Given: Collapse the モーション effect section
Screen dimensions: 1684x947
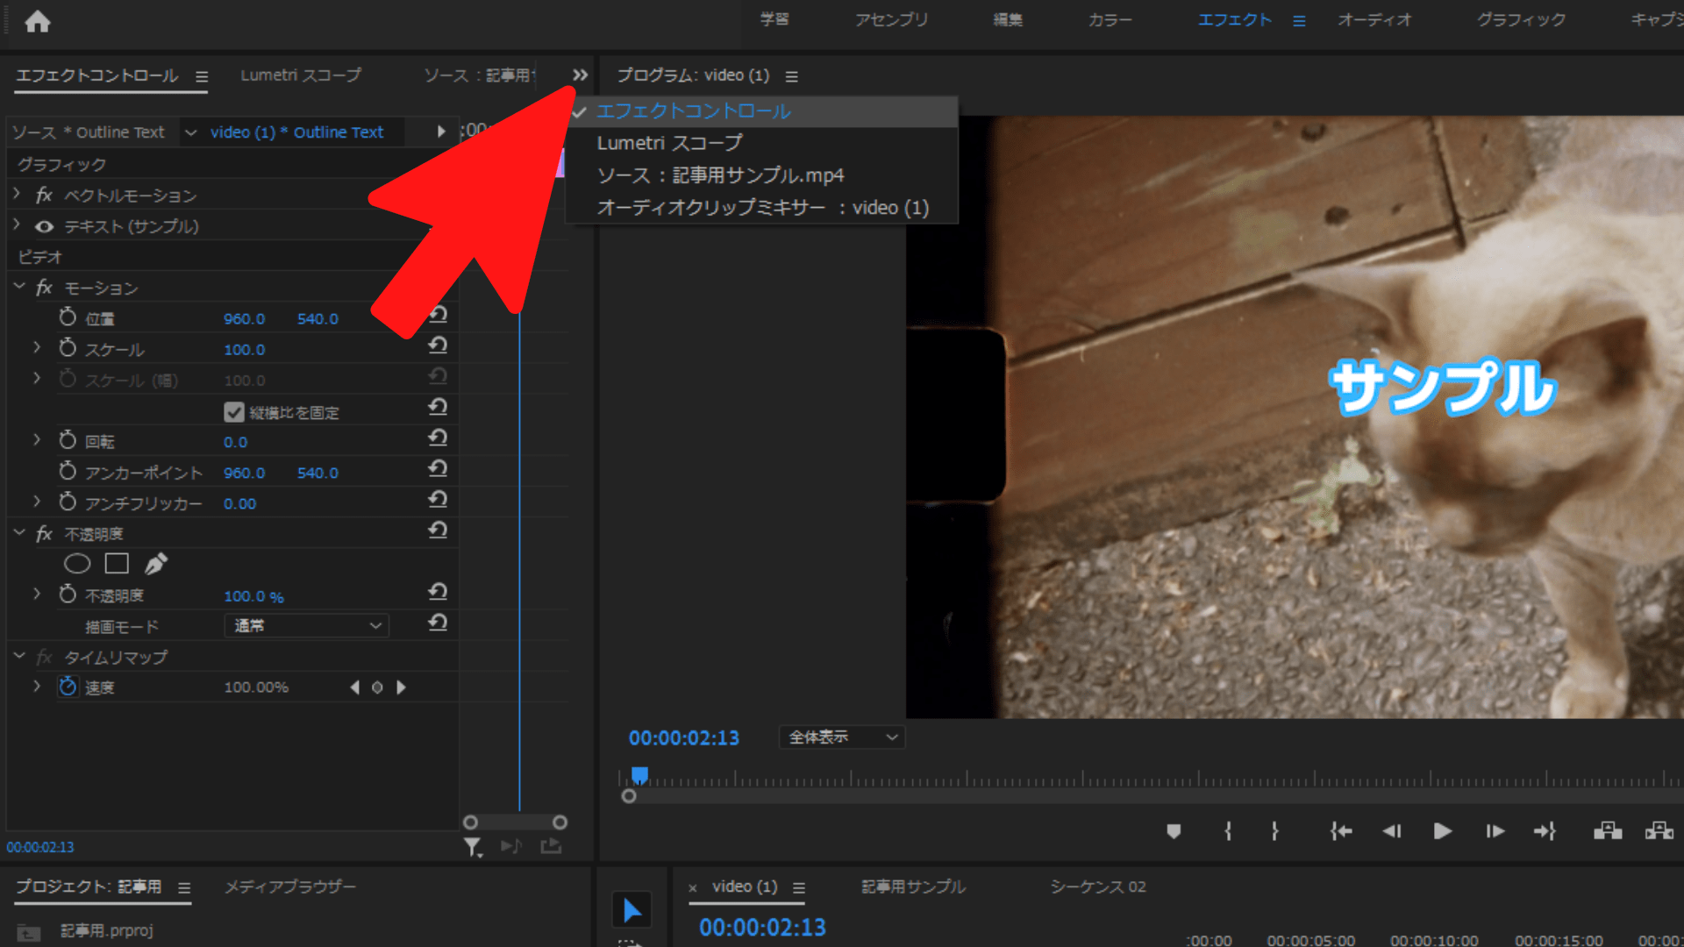Looking at the screenshot, I should pos(19,288).
